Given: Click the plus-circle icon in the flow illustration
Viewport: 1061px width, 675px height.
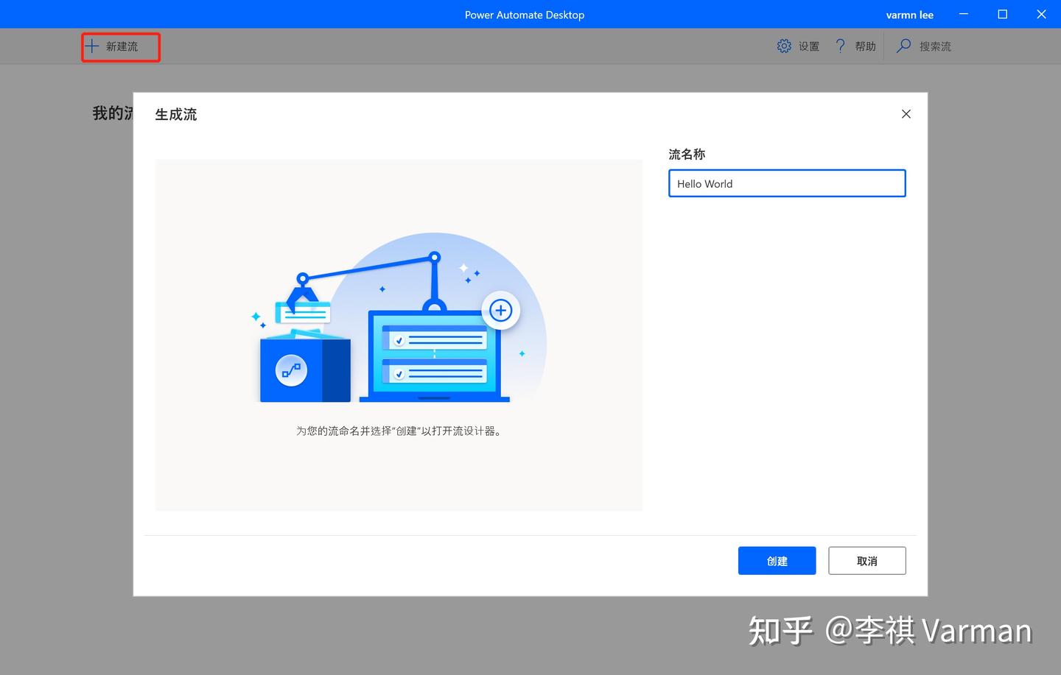Looking at the screenshot, I should 500,310.
